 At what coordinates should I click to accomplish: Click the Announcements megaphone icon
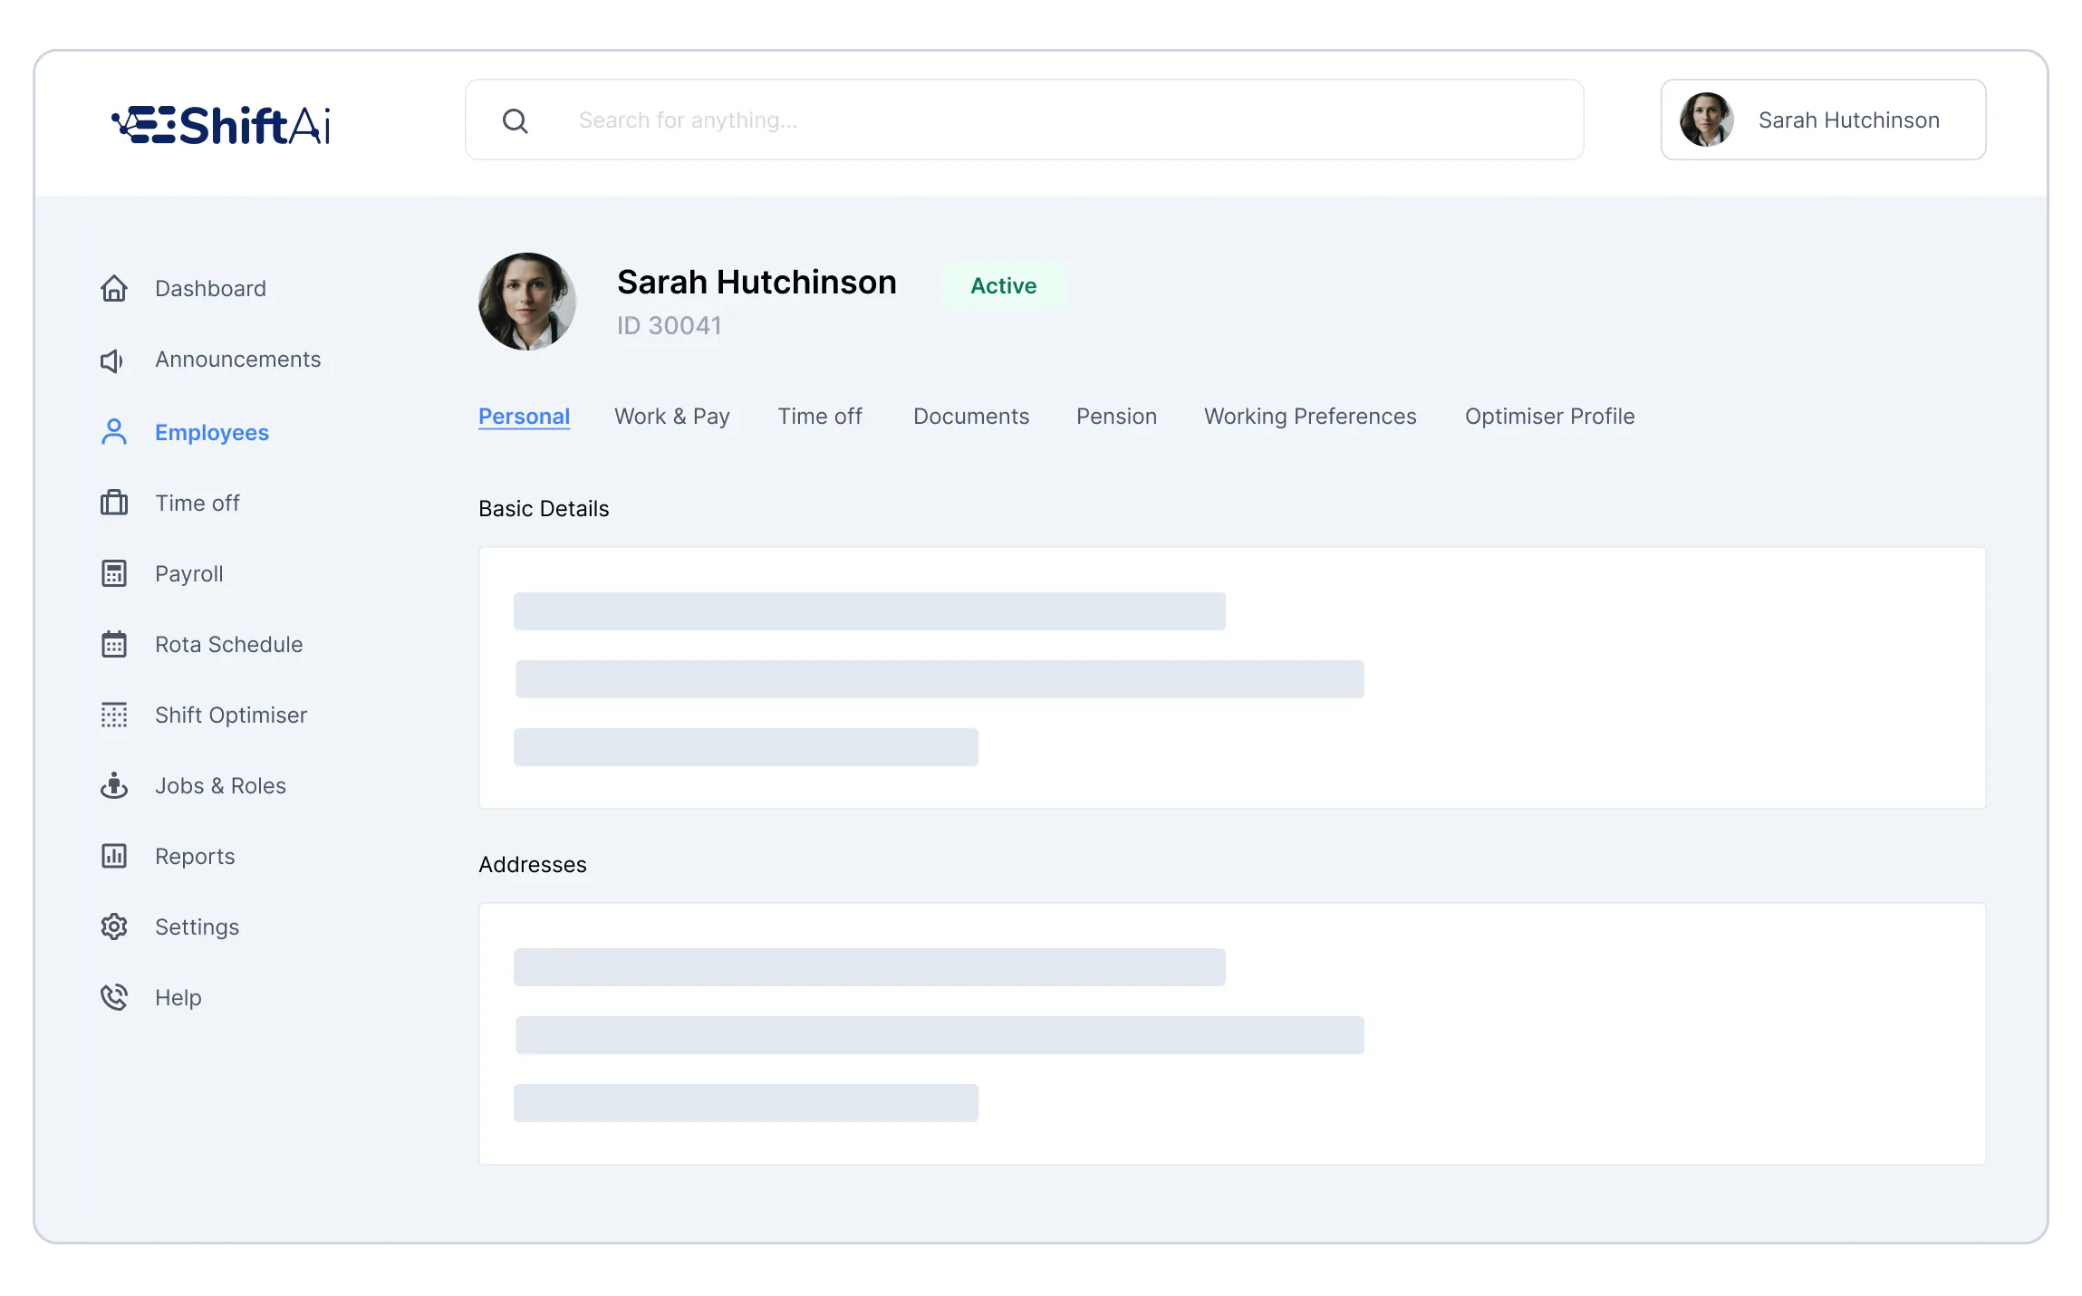tap(112, 360)
